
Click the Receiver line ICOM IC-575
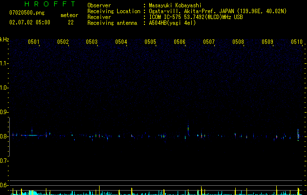(x=196, y=17)
